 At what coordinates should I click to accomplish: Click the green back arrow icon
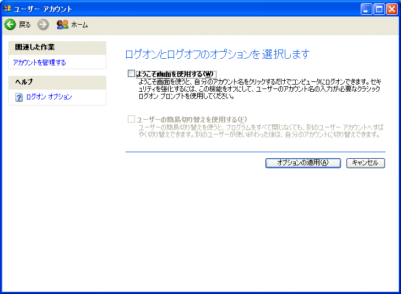tap(10, 25)
